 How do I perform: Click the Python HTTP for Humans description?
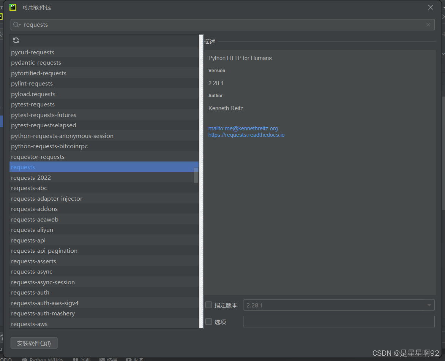[241, 58]
